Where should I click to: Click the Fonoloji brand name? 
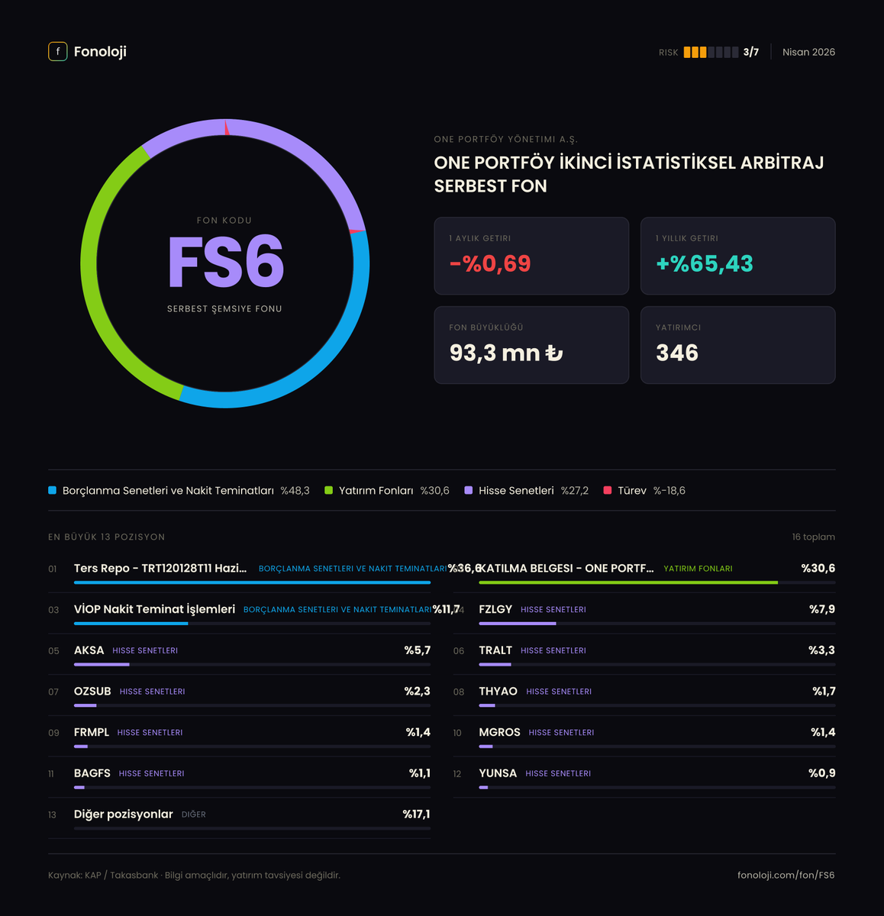(100, 51)
